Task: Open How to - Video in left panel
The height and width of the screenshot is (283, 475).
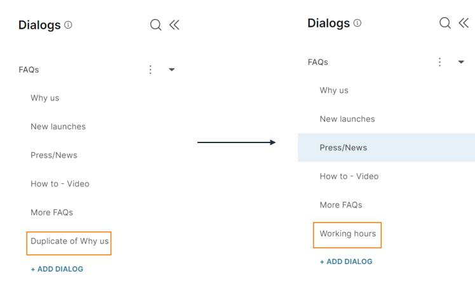Action: tap(60, 184)
